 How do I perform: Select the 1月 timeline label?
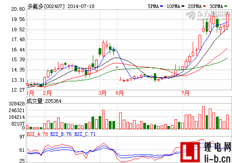[30, 93]
